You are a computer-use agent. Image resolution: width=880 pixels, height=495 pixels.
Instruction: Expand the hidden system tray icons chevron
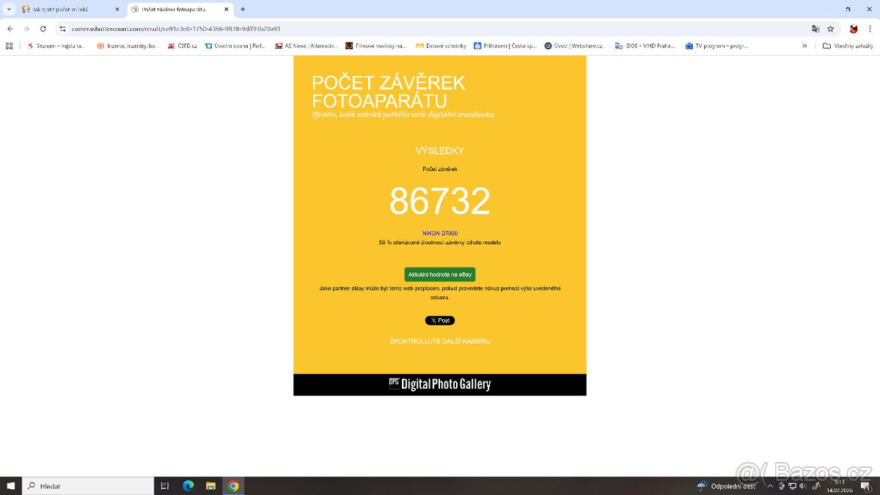click(770, 485)
